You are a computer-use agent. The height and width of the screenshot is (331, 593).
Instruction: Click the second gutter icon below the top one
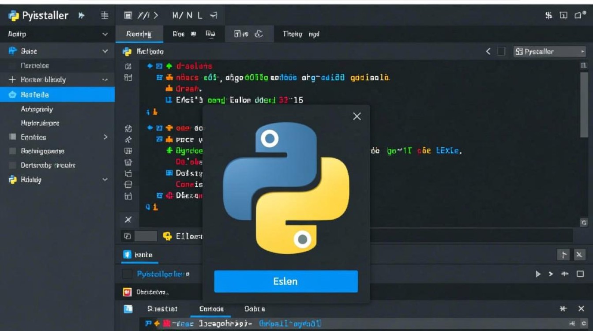coord(128,78)
